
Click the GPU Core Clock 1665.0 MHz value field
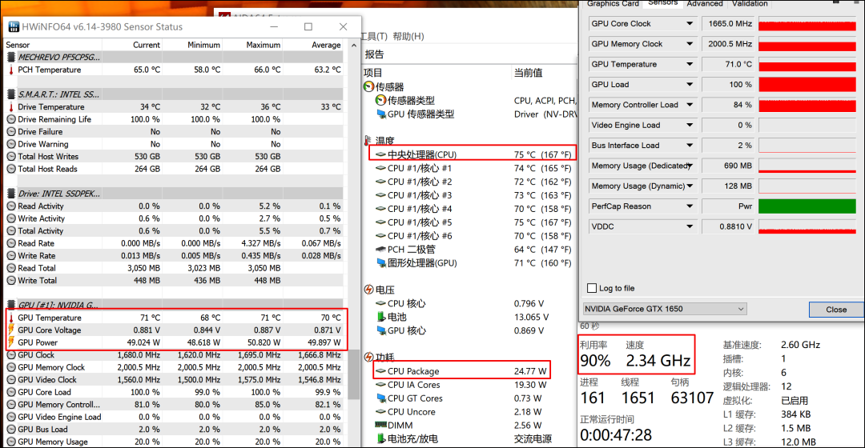pyautogui.click(x=727, y=24)
